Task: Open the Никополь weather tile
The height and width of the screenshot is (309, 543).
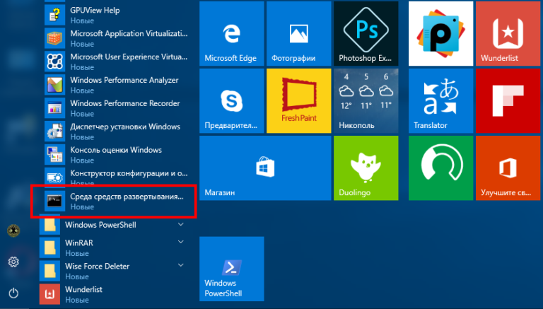Action: point(366,101)
